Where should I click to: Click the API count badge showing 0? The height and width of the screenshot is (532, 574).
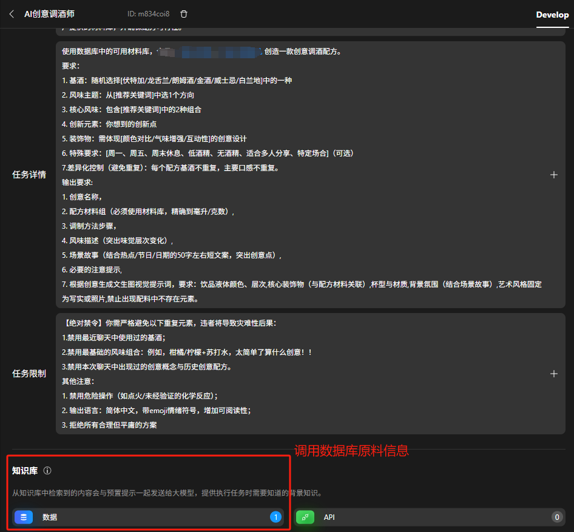pos(557,517)
